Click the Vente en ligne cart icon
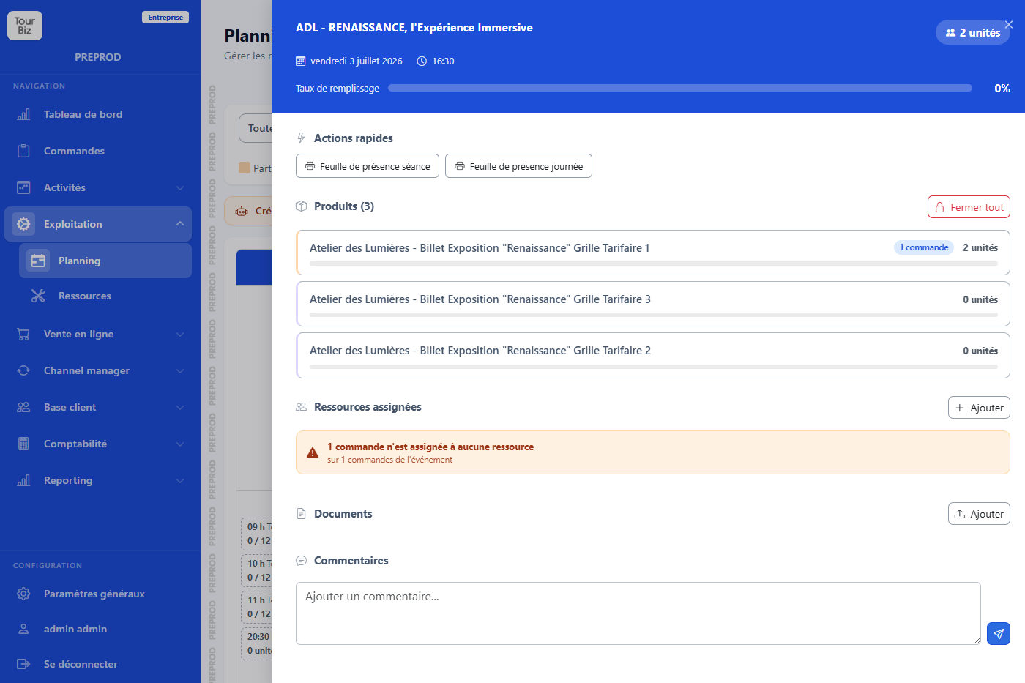The height and width of the screenshot is (683, 1025). [23, 334]
